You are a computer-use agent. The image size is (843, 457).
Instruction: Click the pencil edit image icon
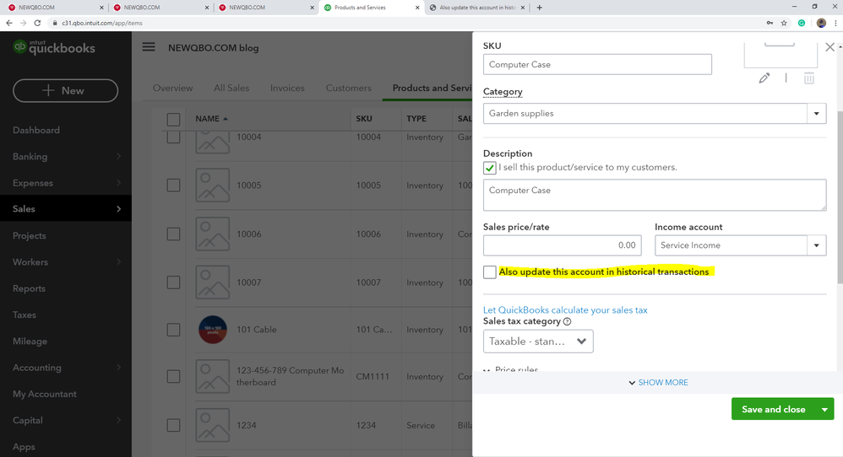coord(764,78)
